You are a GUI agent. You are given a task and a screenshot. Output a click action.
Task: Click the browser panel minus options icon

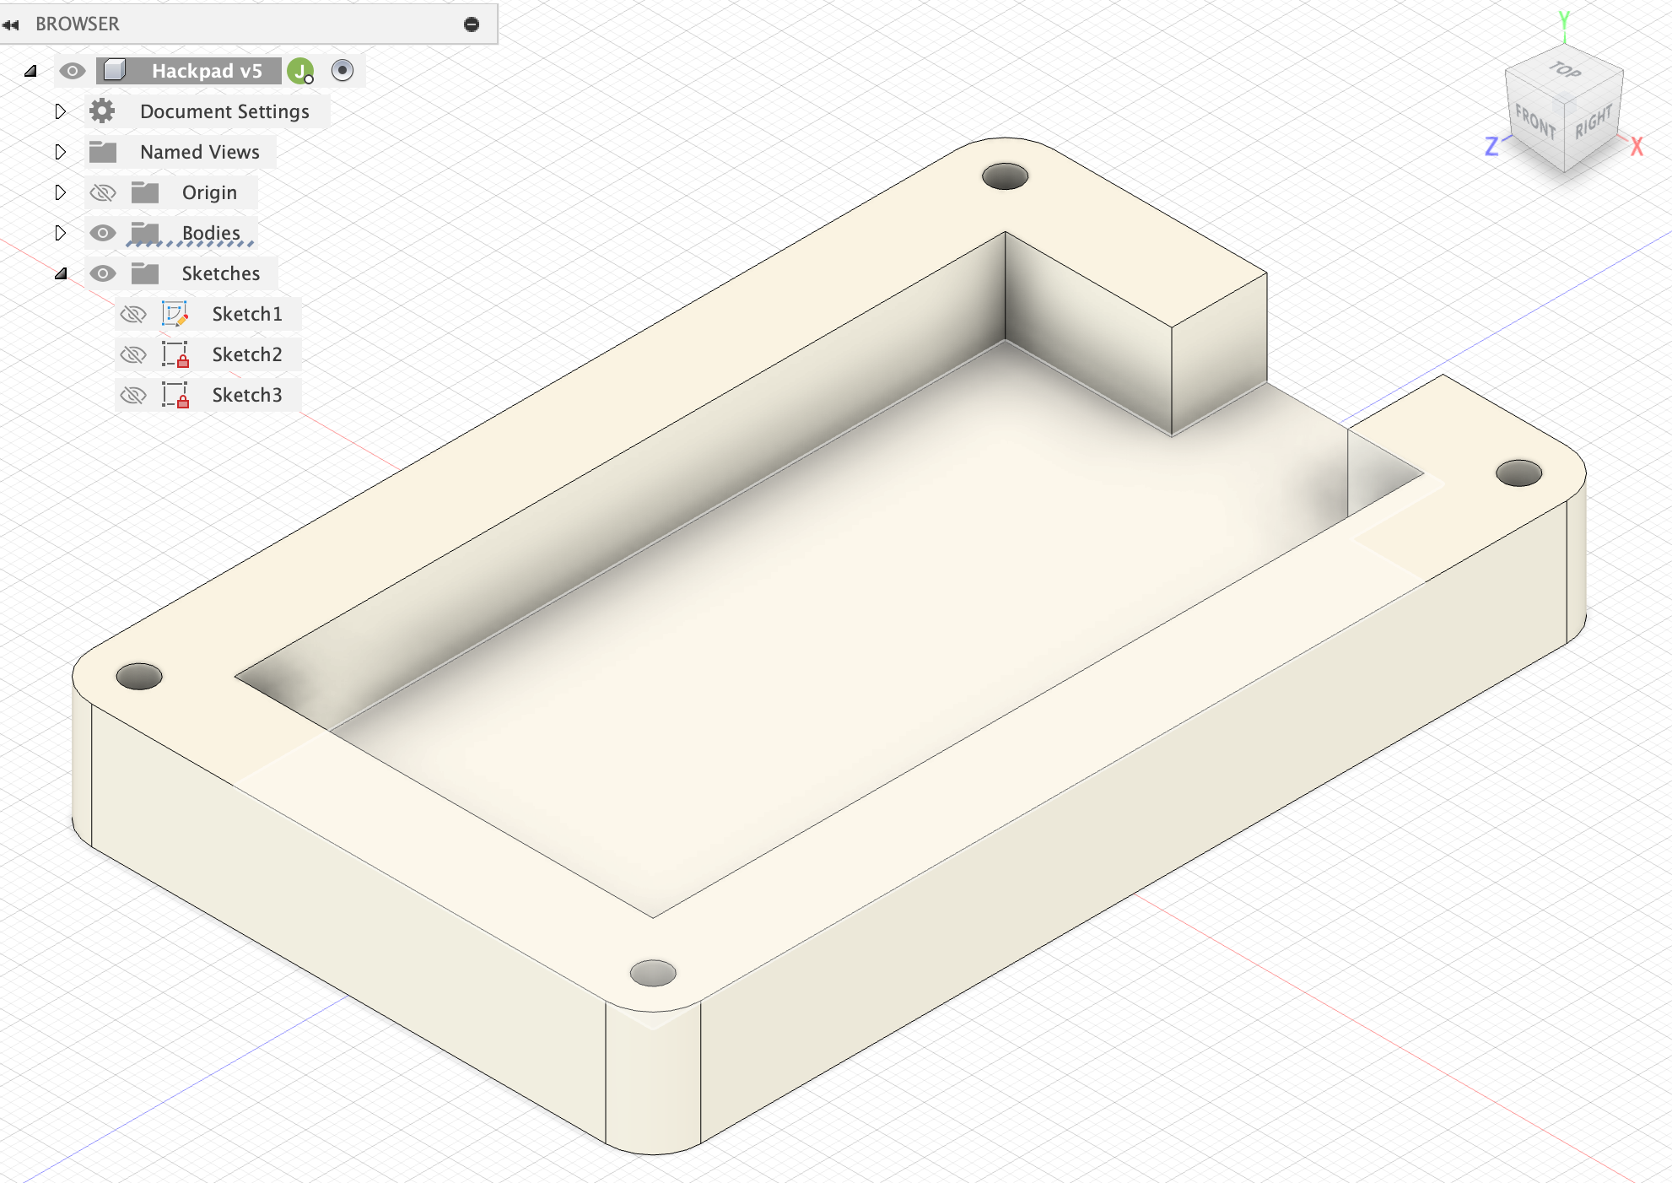[x=472, y=24]
